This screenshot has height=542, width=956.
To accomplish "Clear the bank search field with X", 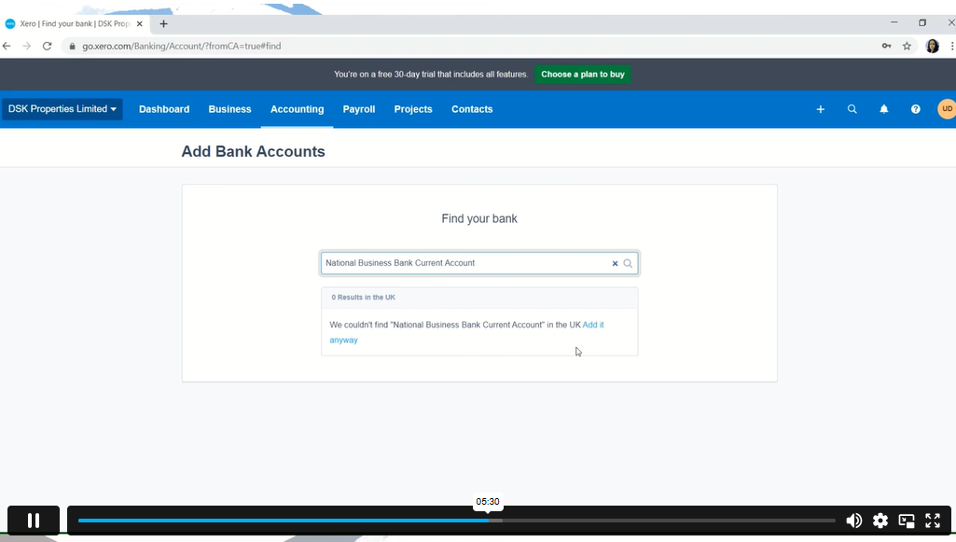I will (615, 264).
